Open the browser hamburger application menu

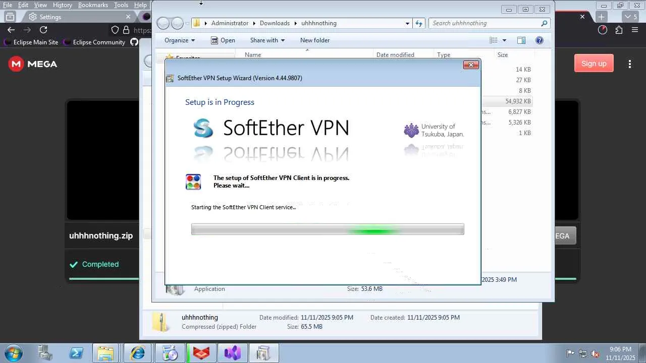pyautogui.click(x=635, y=30)
